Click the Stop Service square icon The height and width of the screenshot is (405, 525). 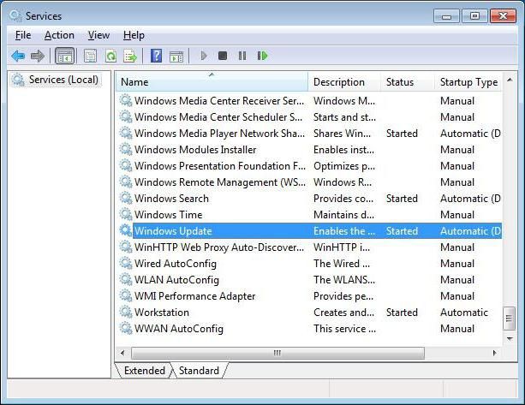point(223,56)
